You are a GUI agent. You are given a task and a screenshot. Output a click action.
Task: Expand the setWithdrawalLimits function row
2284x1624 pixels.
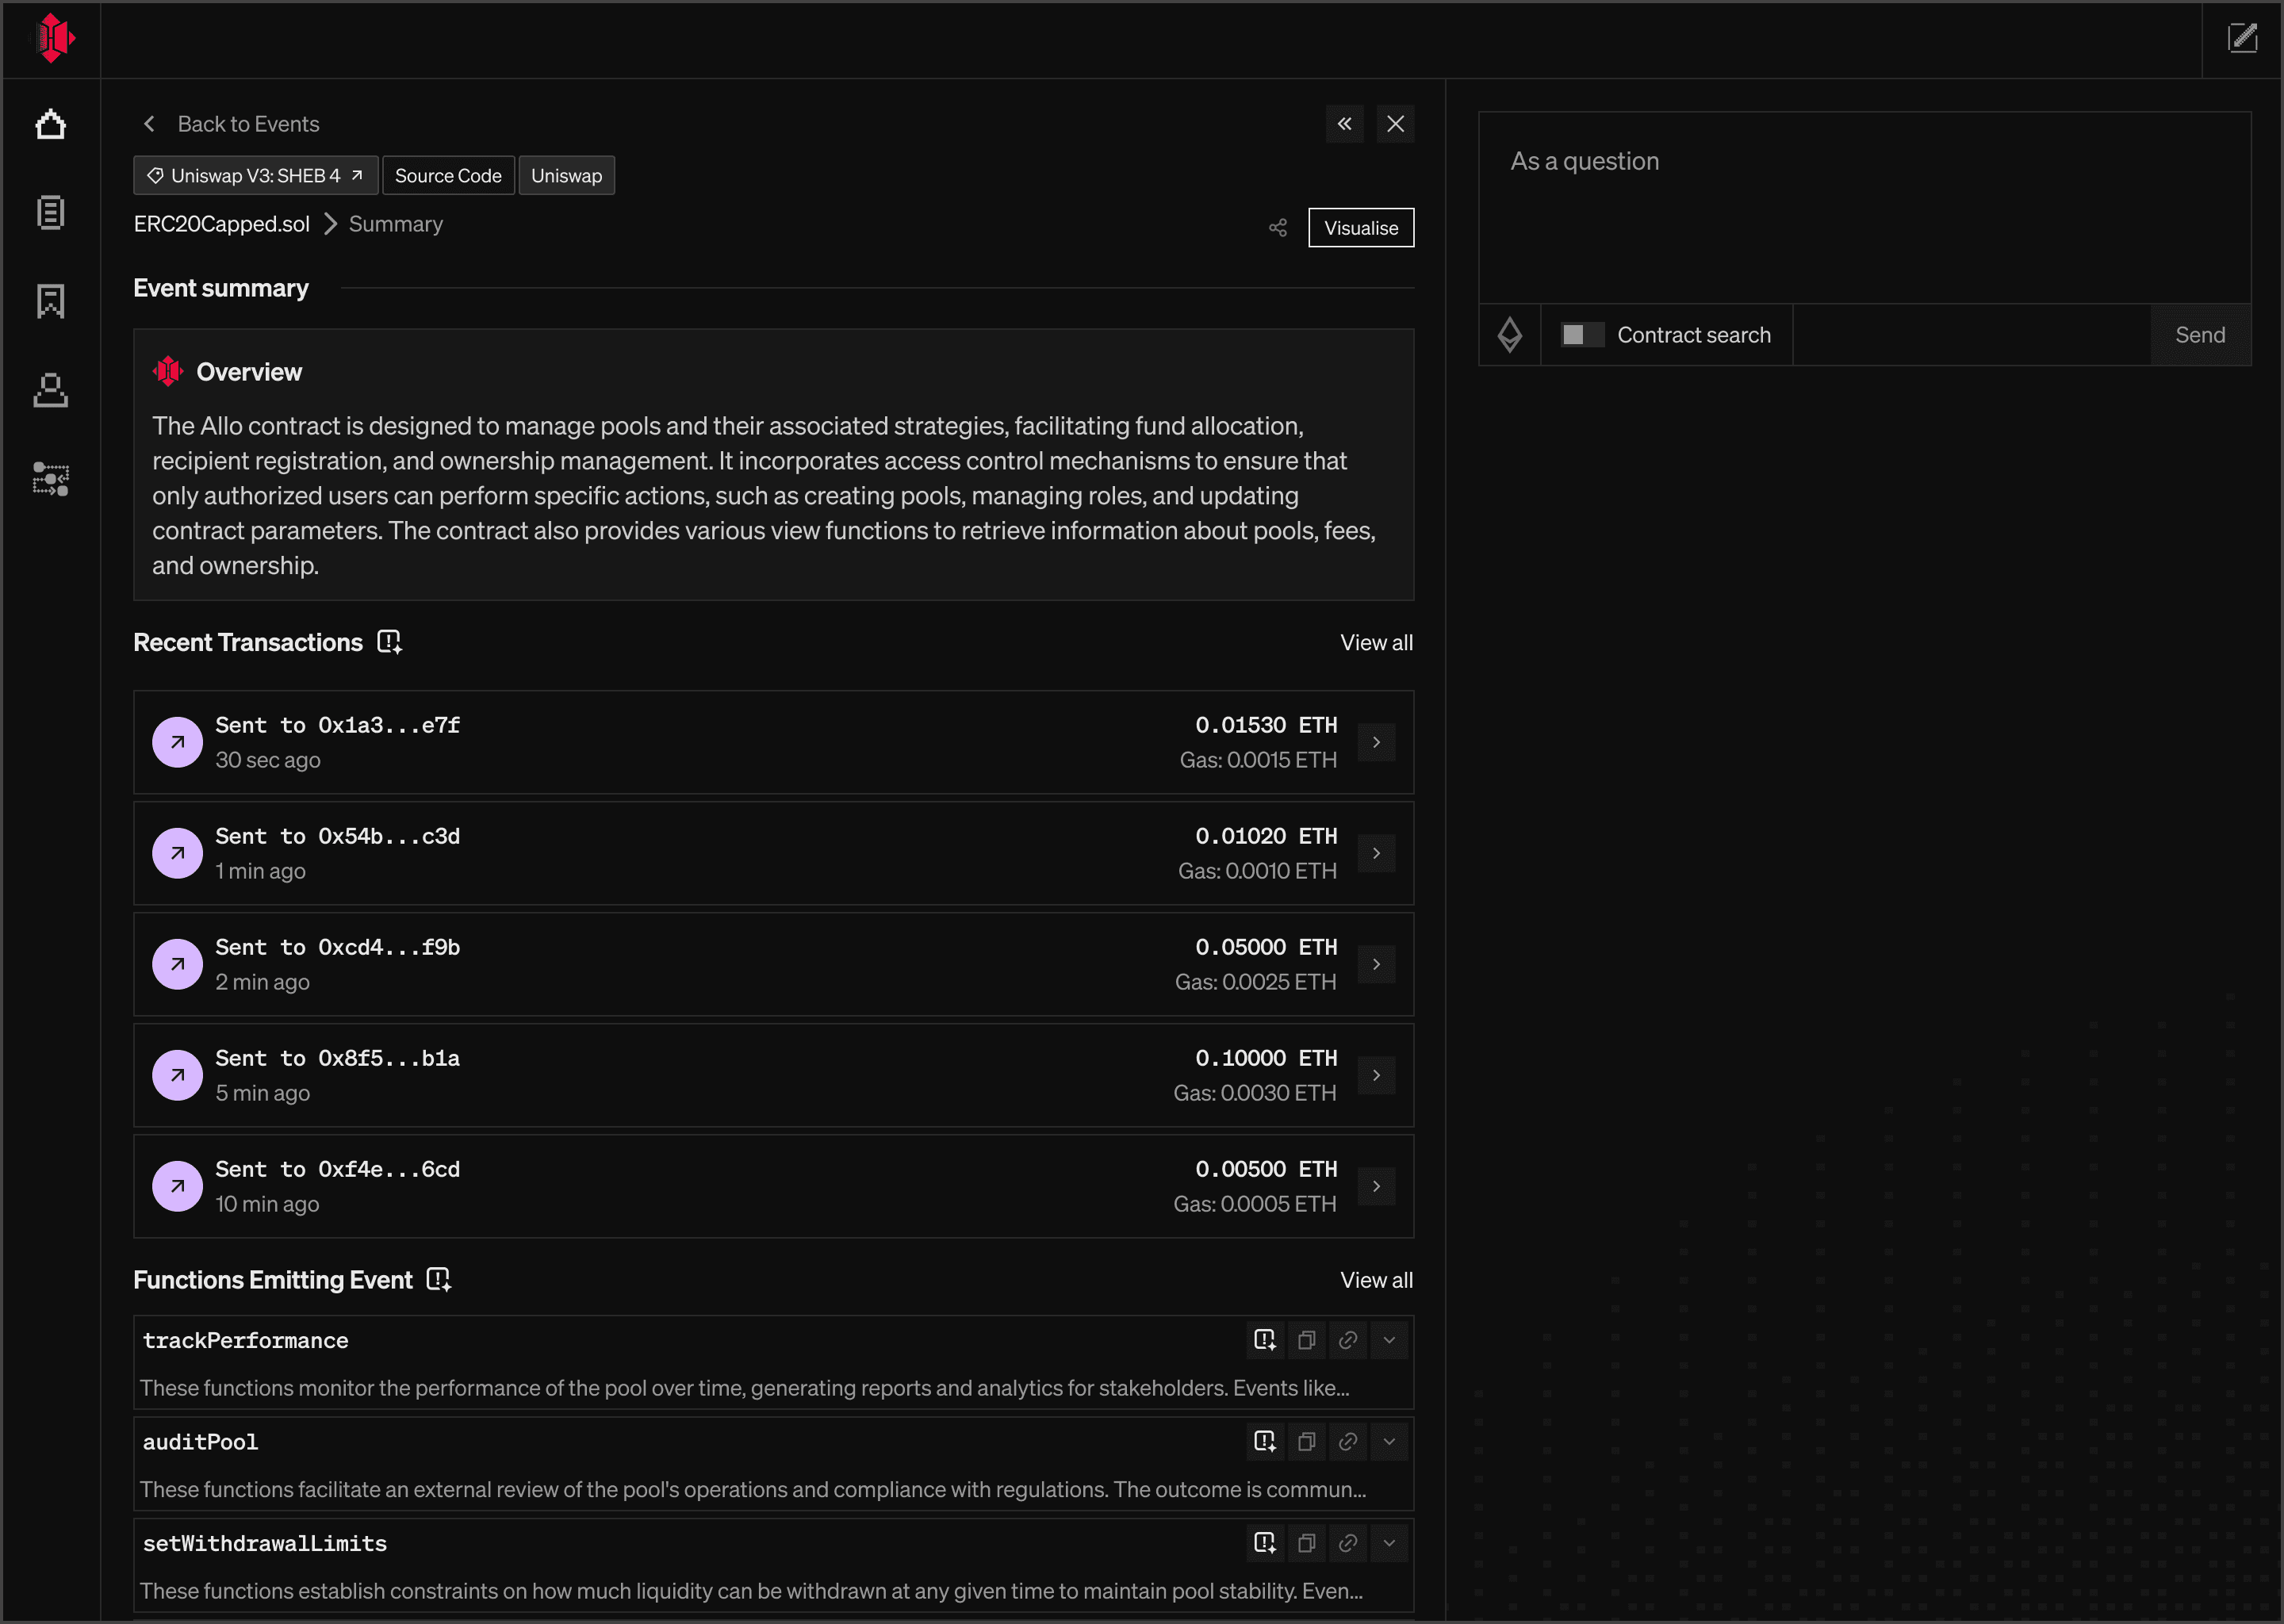point(1389,1543)
